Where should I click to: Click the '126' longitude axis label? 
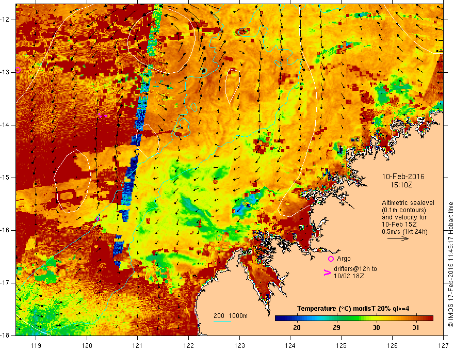[x=392, y=345]
